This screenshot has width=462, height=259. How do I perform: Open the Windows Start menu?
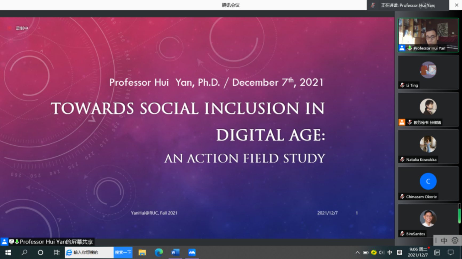click(x=8, y=252)
